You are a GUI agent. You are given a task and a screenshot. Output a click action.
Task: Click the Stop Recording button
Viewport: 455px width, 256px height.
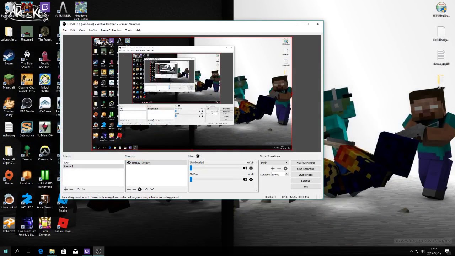point(306,169)
